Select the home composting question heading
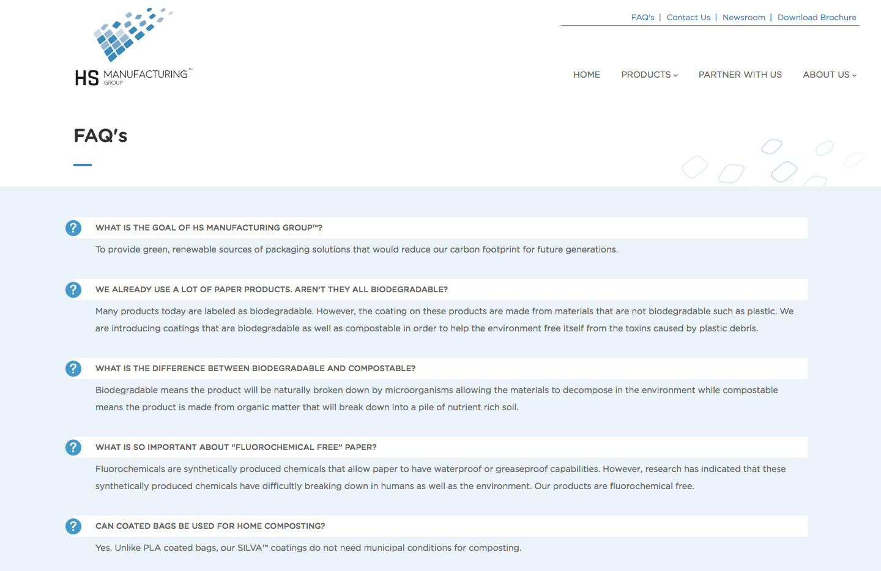The image size is (881, 571). pos(210,526)
